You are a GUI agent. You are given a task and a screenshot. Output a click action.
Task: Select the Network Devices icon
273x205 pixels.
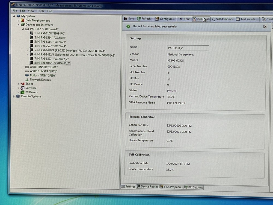coord(27,80)
